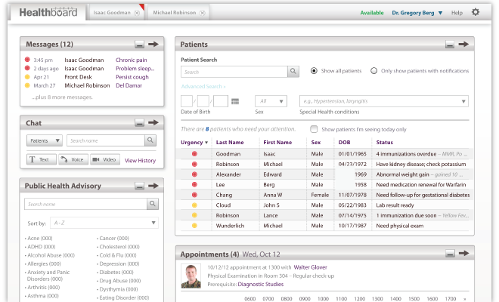
Task: Check 'Show patients I'm seeing today only'
Action: tap(314, 129)
